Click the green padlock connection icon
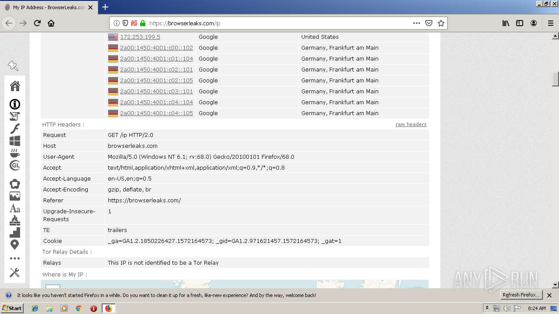The height and width of the screenshot is (314, 559). click(x=142, y=23)
